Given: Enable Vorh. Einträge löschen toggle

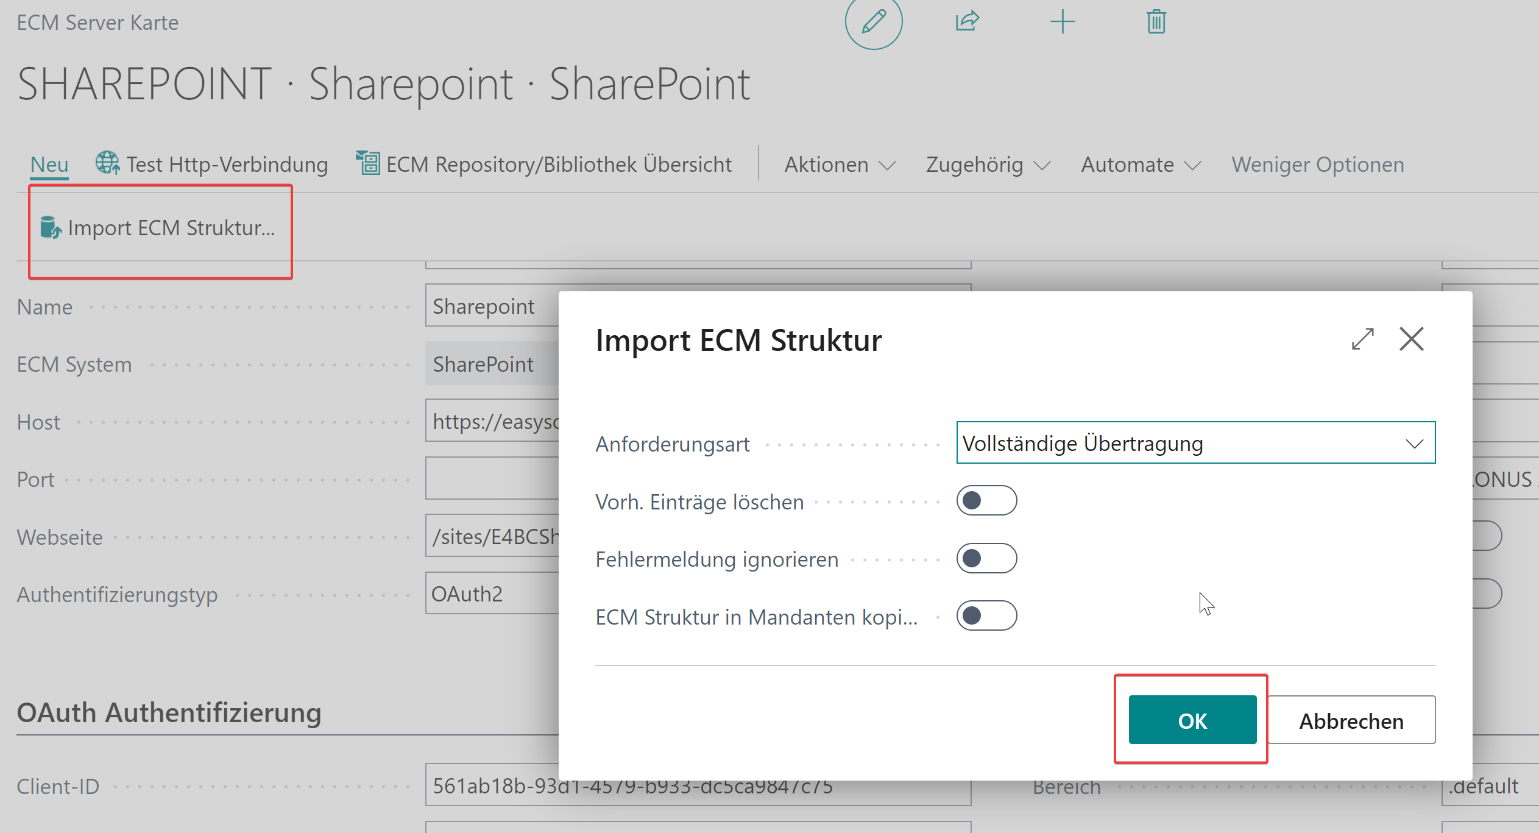Looking at the screenshot, I should point(986,501).
